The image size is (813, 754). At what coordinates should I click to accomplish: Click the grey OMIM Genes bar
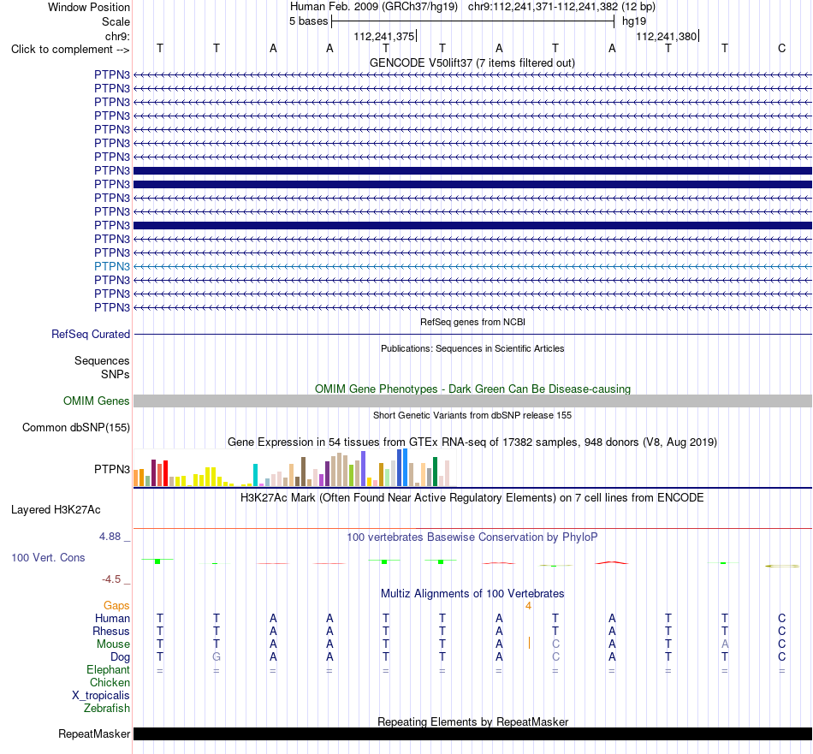472,401
